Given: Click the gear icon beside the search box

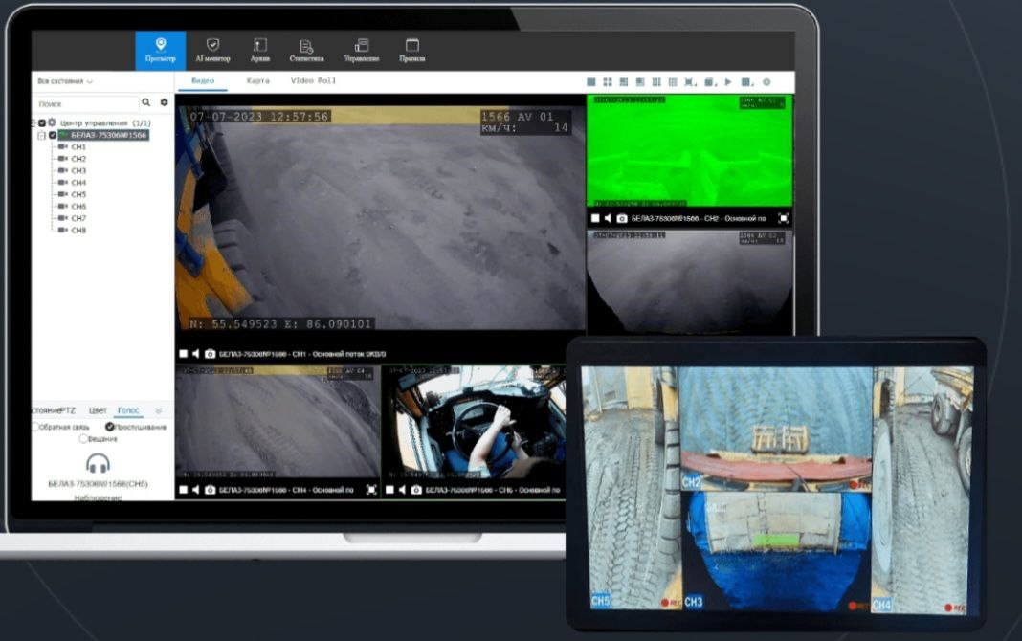Looking at the screenshot, I should click(164, 102).
